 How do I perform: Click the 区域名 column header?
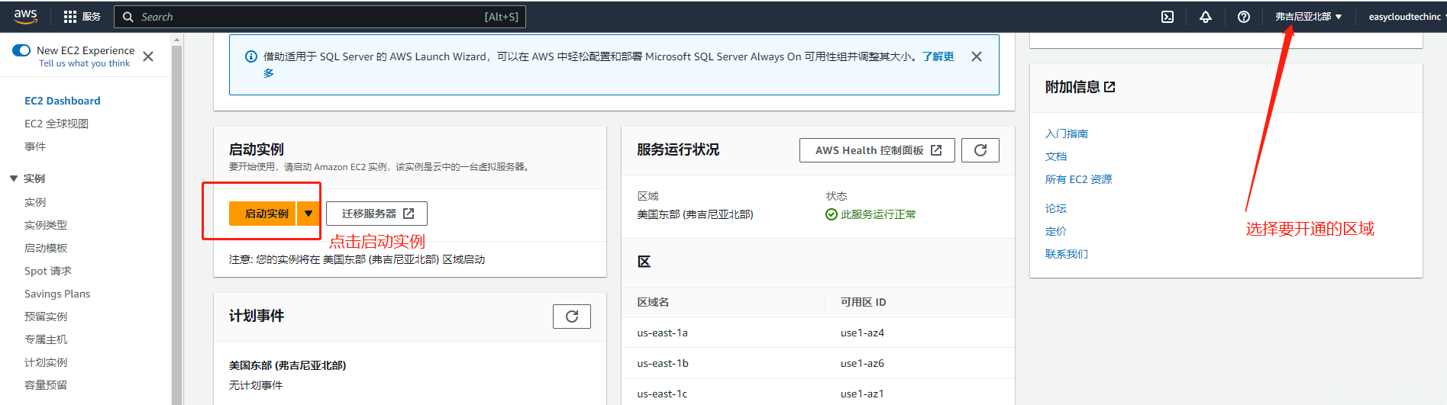coord(653,302)
